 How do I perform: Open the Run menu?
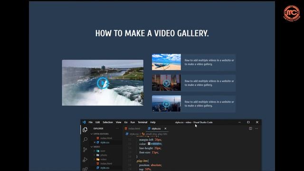(x=133, y=123)
